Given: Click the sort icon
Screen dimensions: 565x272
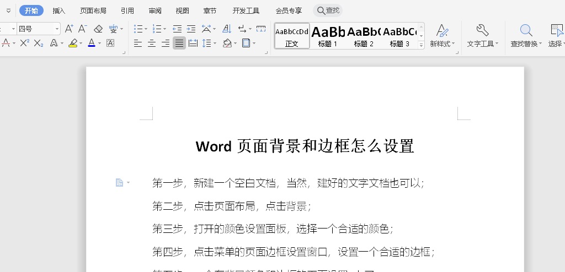Looking at the screenshot, I should click(x=226, y=29).
